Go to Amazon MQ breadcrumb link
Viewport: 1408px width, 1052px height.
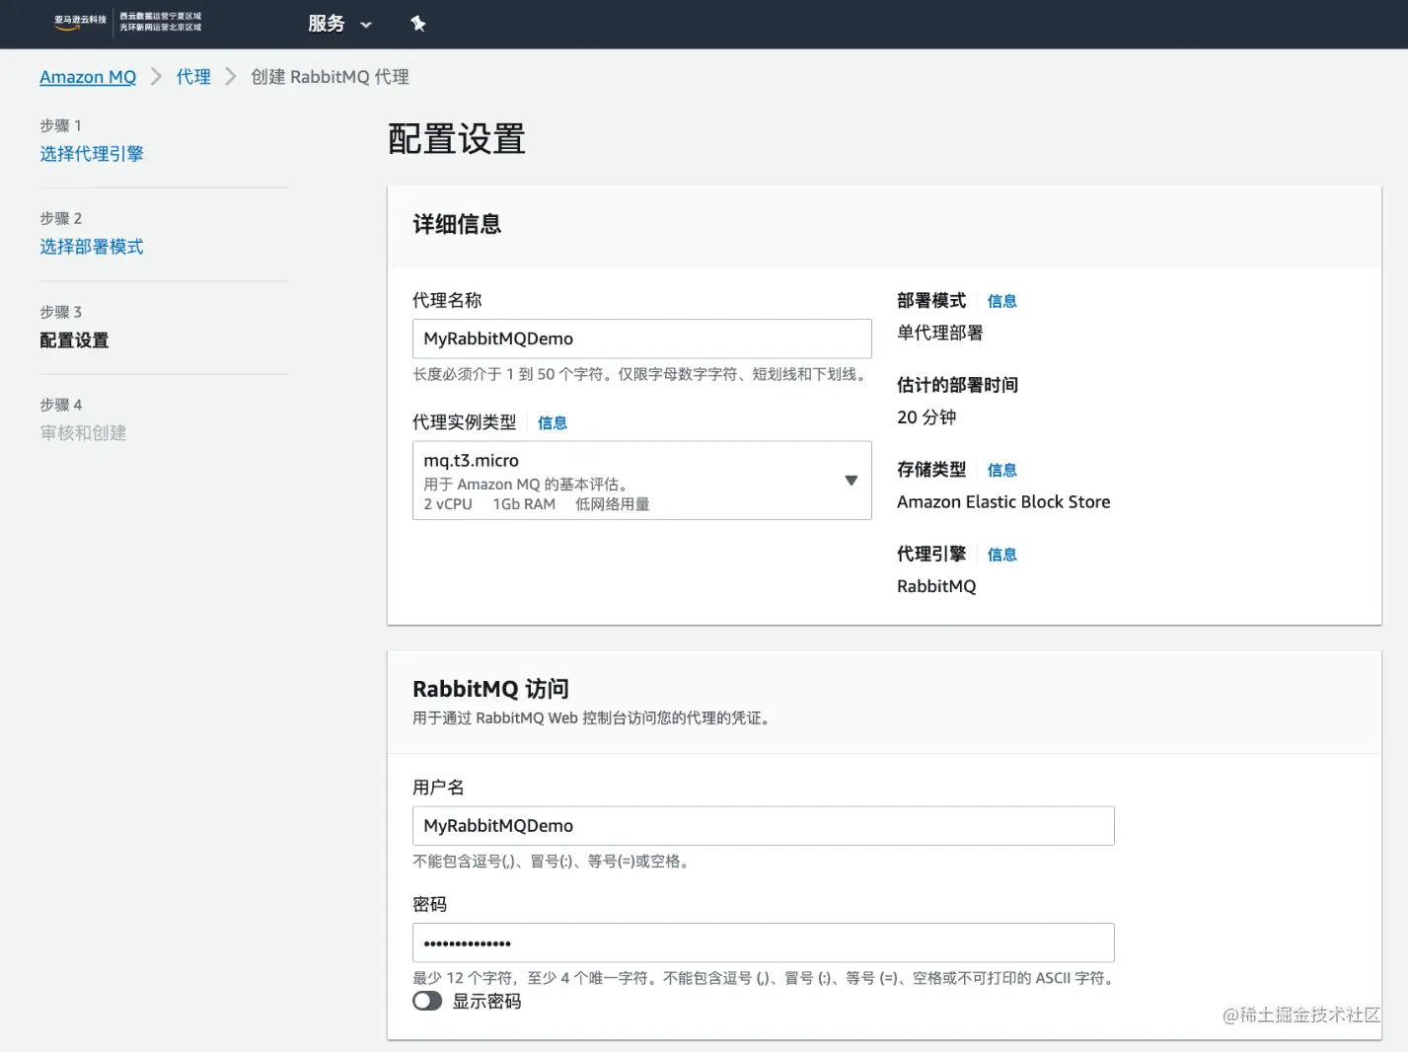coord(88,77)
